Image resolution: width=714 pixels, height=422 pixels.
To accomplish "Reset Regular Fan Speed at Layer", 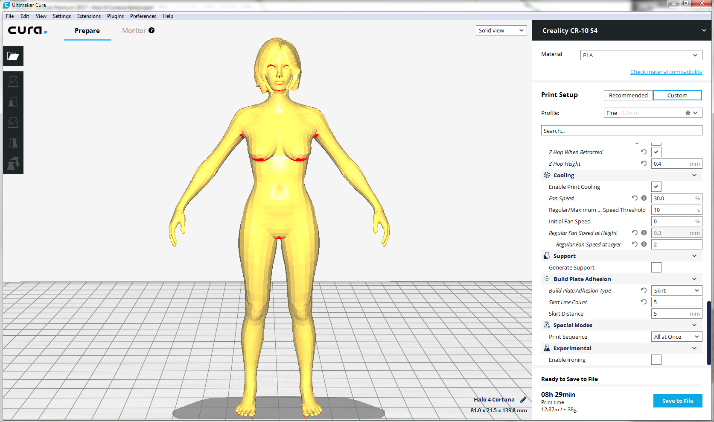I will [635, 244].
